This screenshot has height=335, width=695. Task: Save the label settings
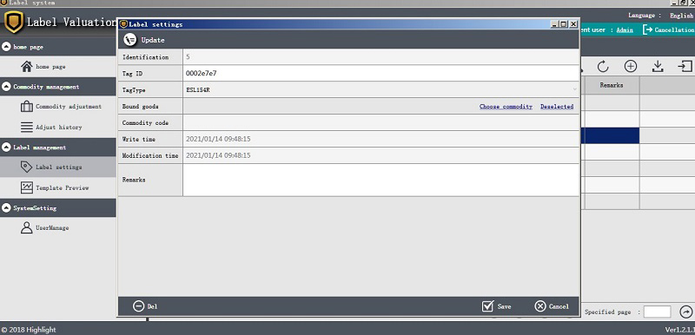pyautogui.click(x=496, y=306)
